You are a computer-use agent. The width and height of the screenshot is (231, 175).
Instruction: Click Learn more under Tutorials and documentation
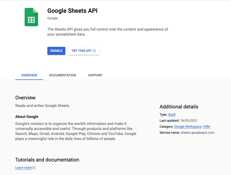(23, 167)
